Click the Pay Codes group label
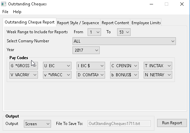Viewport: 190px width, 133px height. click(x=19, y=58)
